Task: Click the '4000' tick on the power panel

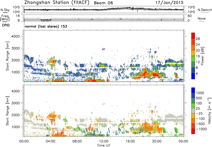Action: coord(15,36)
